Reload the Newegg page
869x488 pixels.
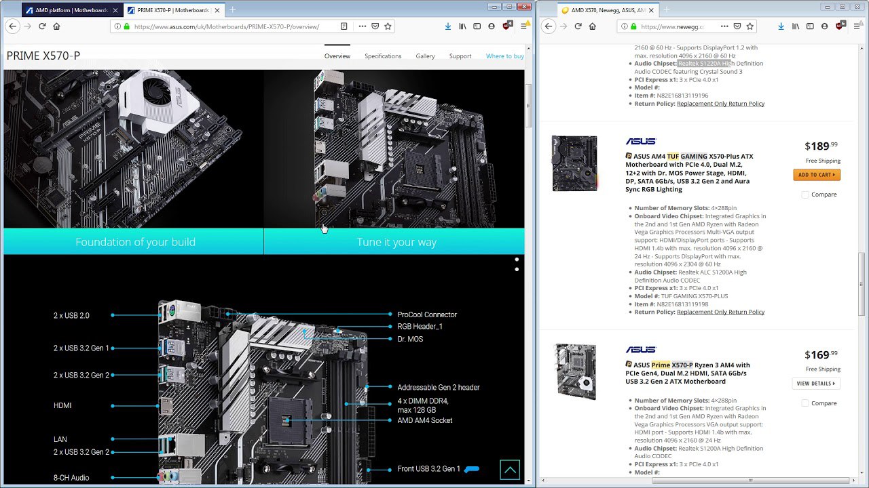point(578,26)
